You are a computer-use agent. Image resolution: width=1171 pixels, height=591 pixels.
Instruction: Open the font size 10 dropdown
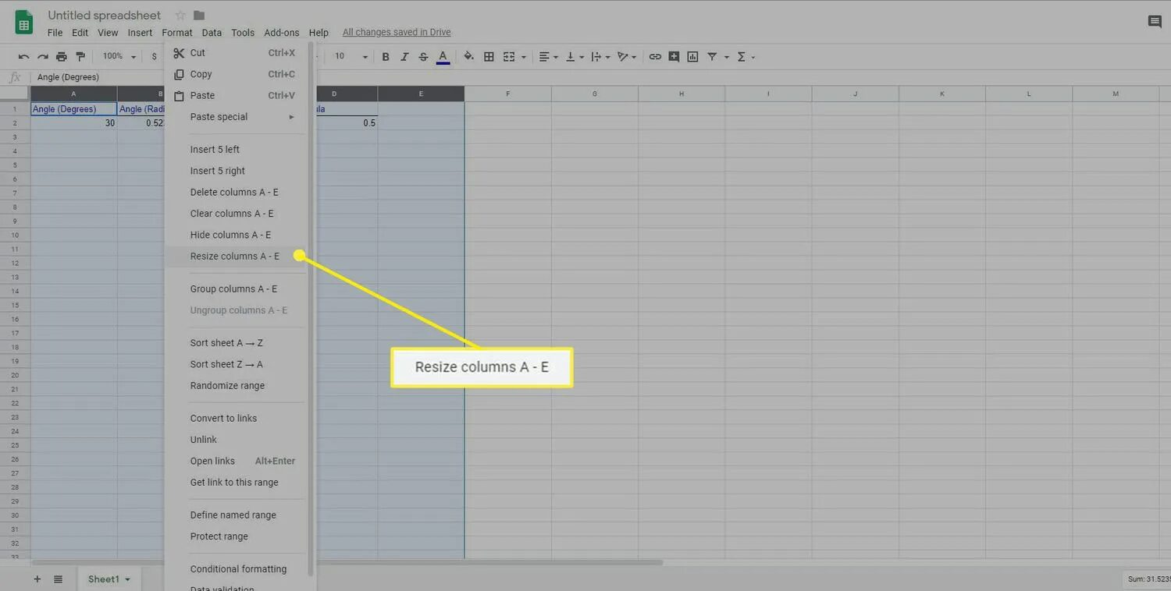pyautogui.click(x=351, y=57)
